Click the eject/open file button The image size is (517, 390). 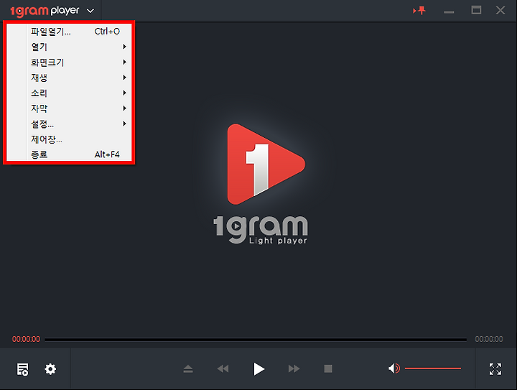[x=188, y=368]
